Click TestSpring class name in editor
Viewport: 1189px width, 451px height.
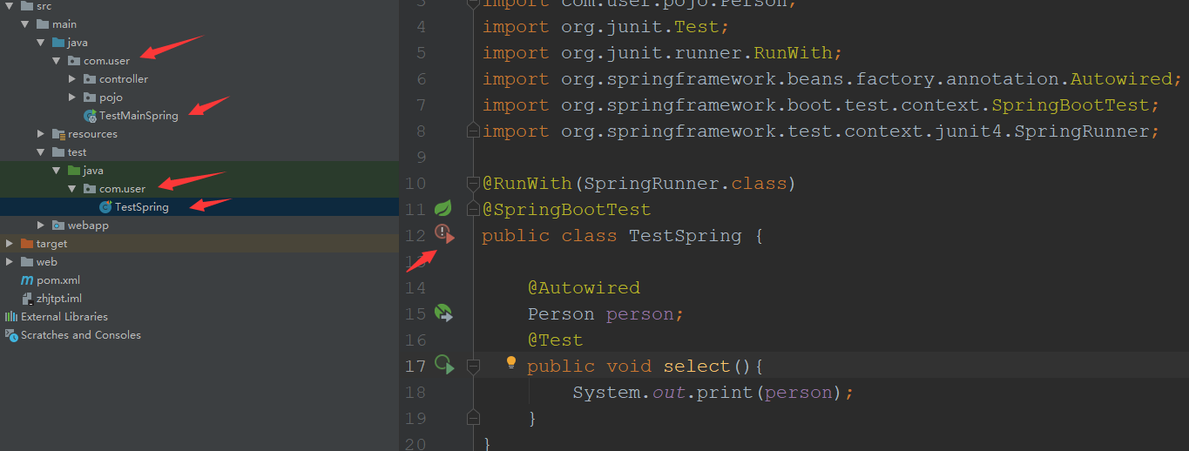point(686,235)
